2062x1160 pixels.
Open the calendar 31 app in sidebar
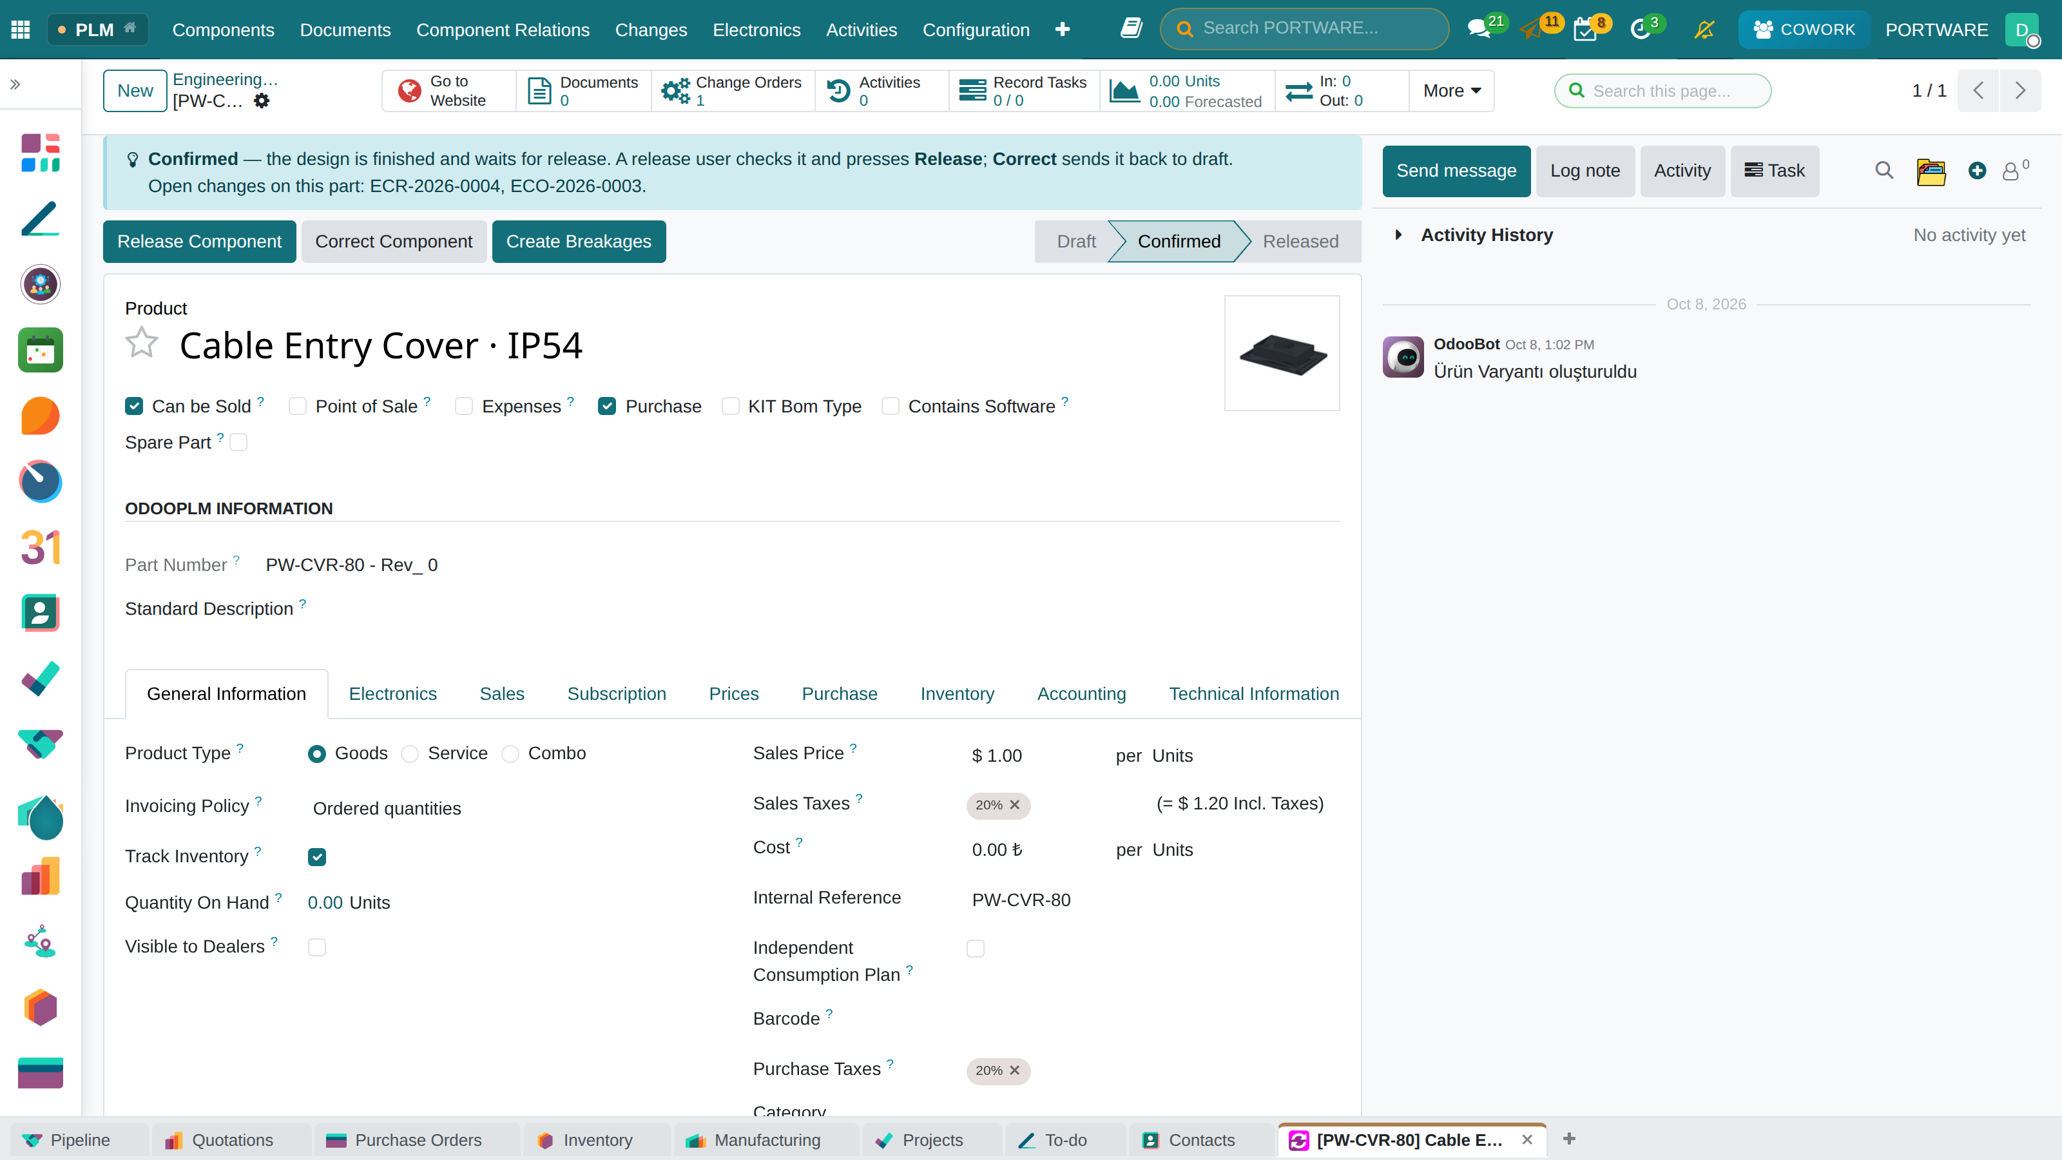point(40,548)
